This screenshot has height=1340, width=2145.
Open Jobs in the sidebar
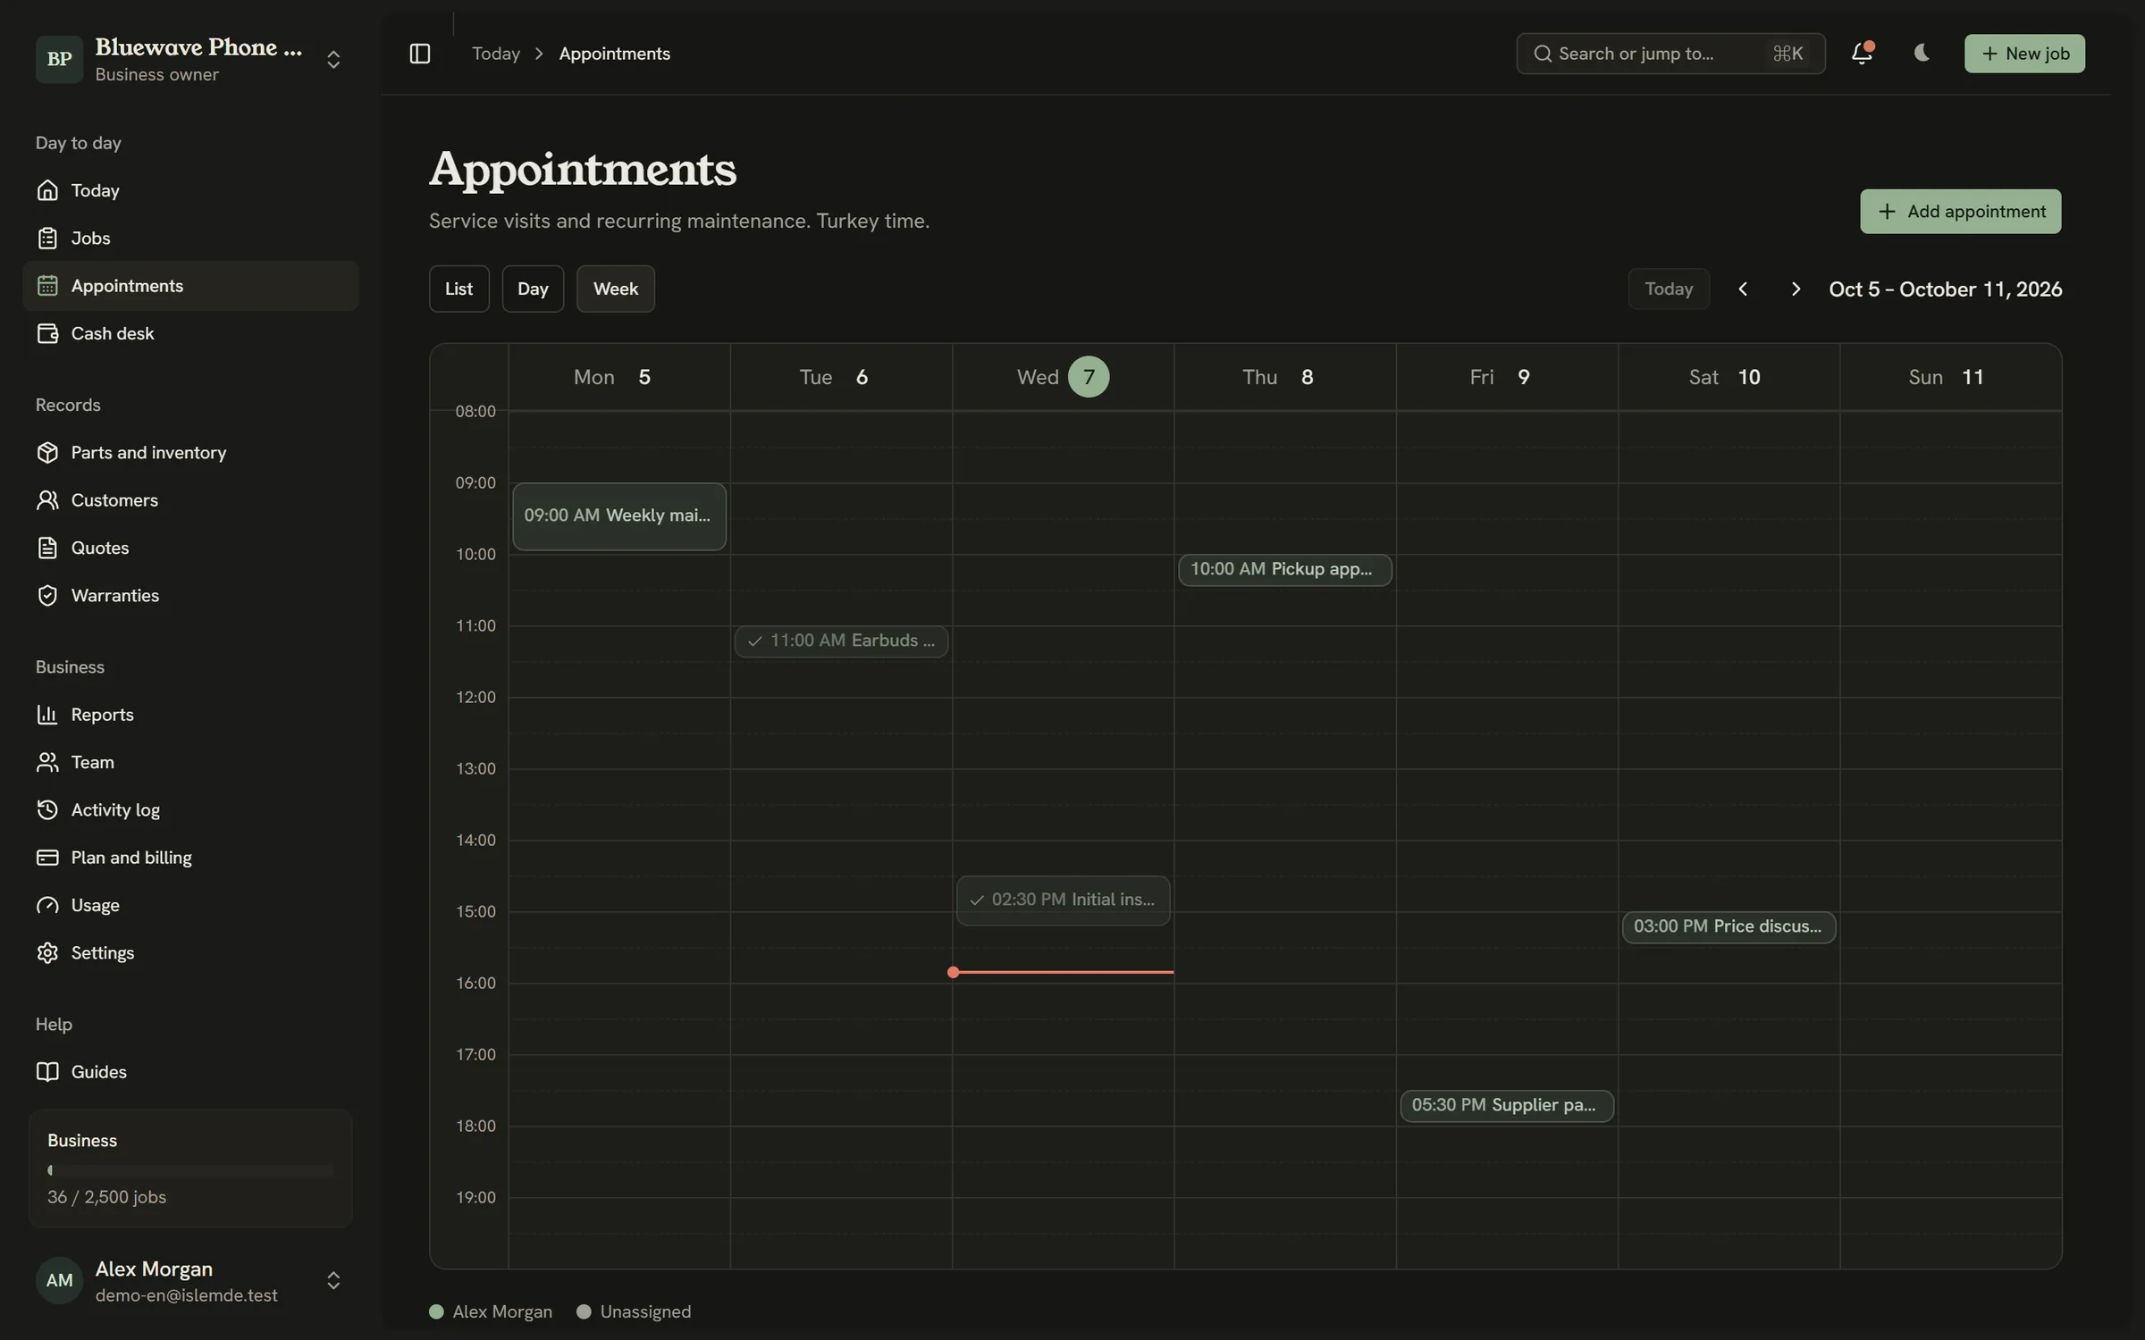(x=190, y=238)
